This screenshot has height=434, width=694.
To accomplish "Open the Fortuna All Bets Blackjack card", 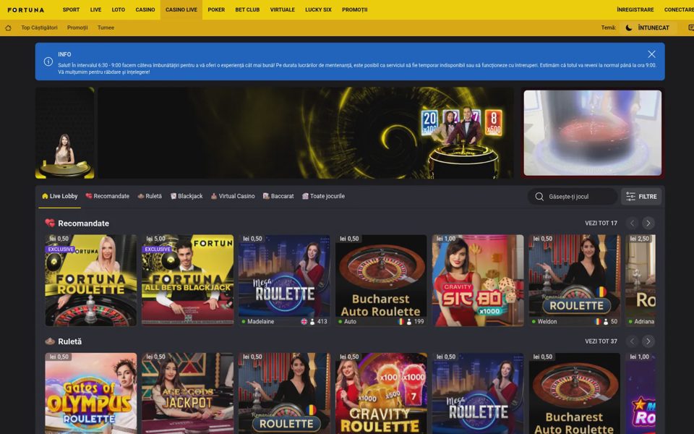I will 188,281.
